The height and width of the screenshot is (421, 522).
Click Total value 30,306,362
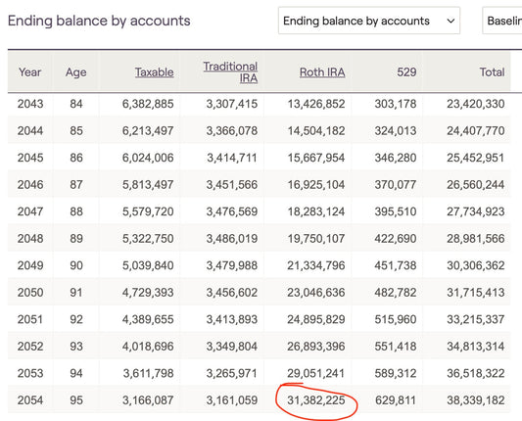click(476, 265)
